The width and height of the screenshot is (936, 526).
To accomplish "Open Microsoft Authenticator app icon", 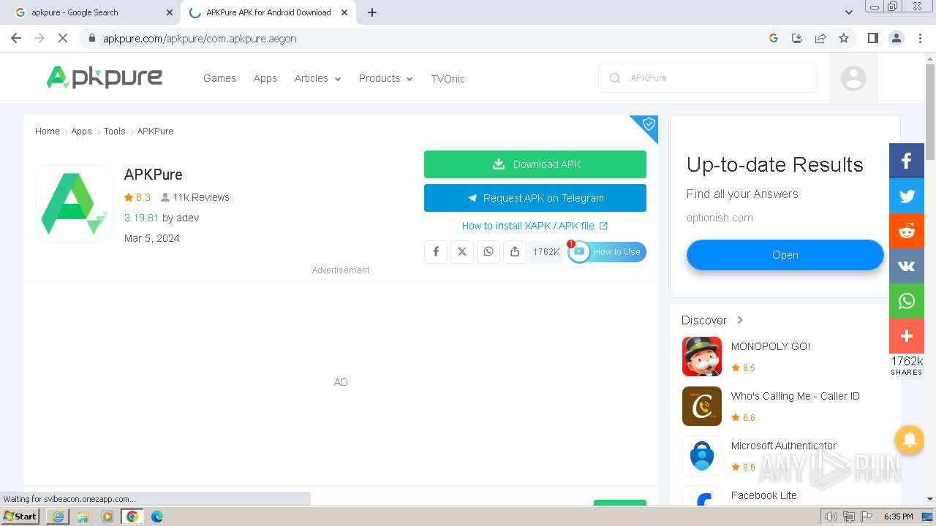I will tap(702, 456).
